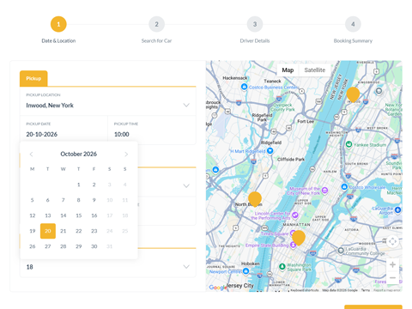
Task: Go to previous month in calendar
Action: coord(32,154)
